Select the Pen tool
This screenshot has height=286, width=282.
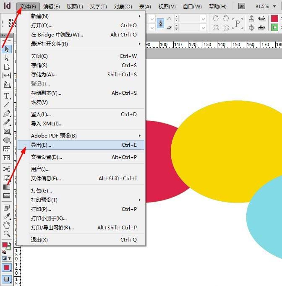click(7, 114)
